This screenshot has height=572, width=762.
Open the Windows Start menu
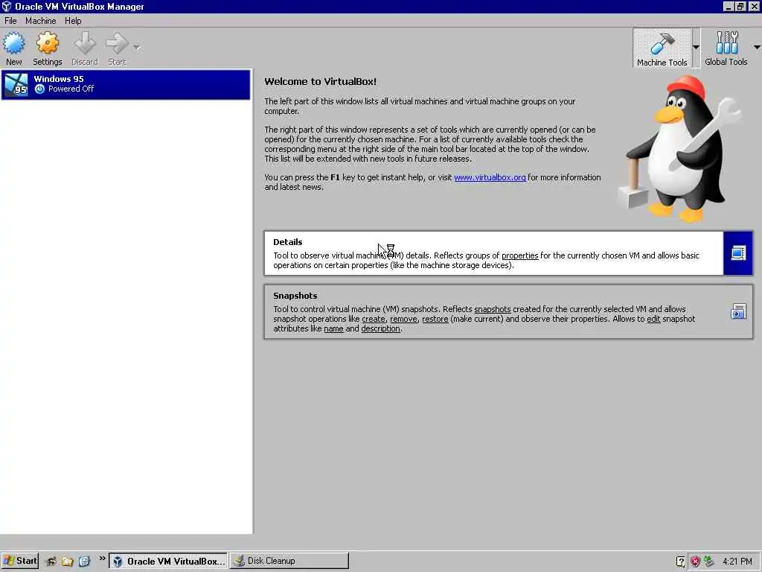[19, 560]
